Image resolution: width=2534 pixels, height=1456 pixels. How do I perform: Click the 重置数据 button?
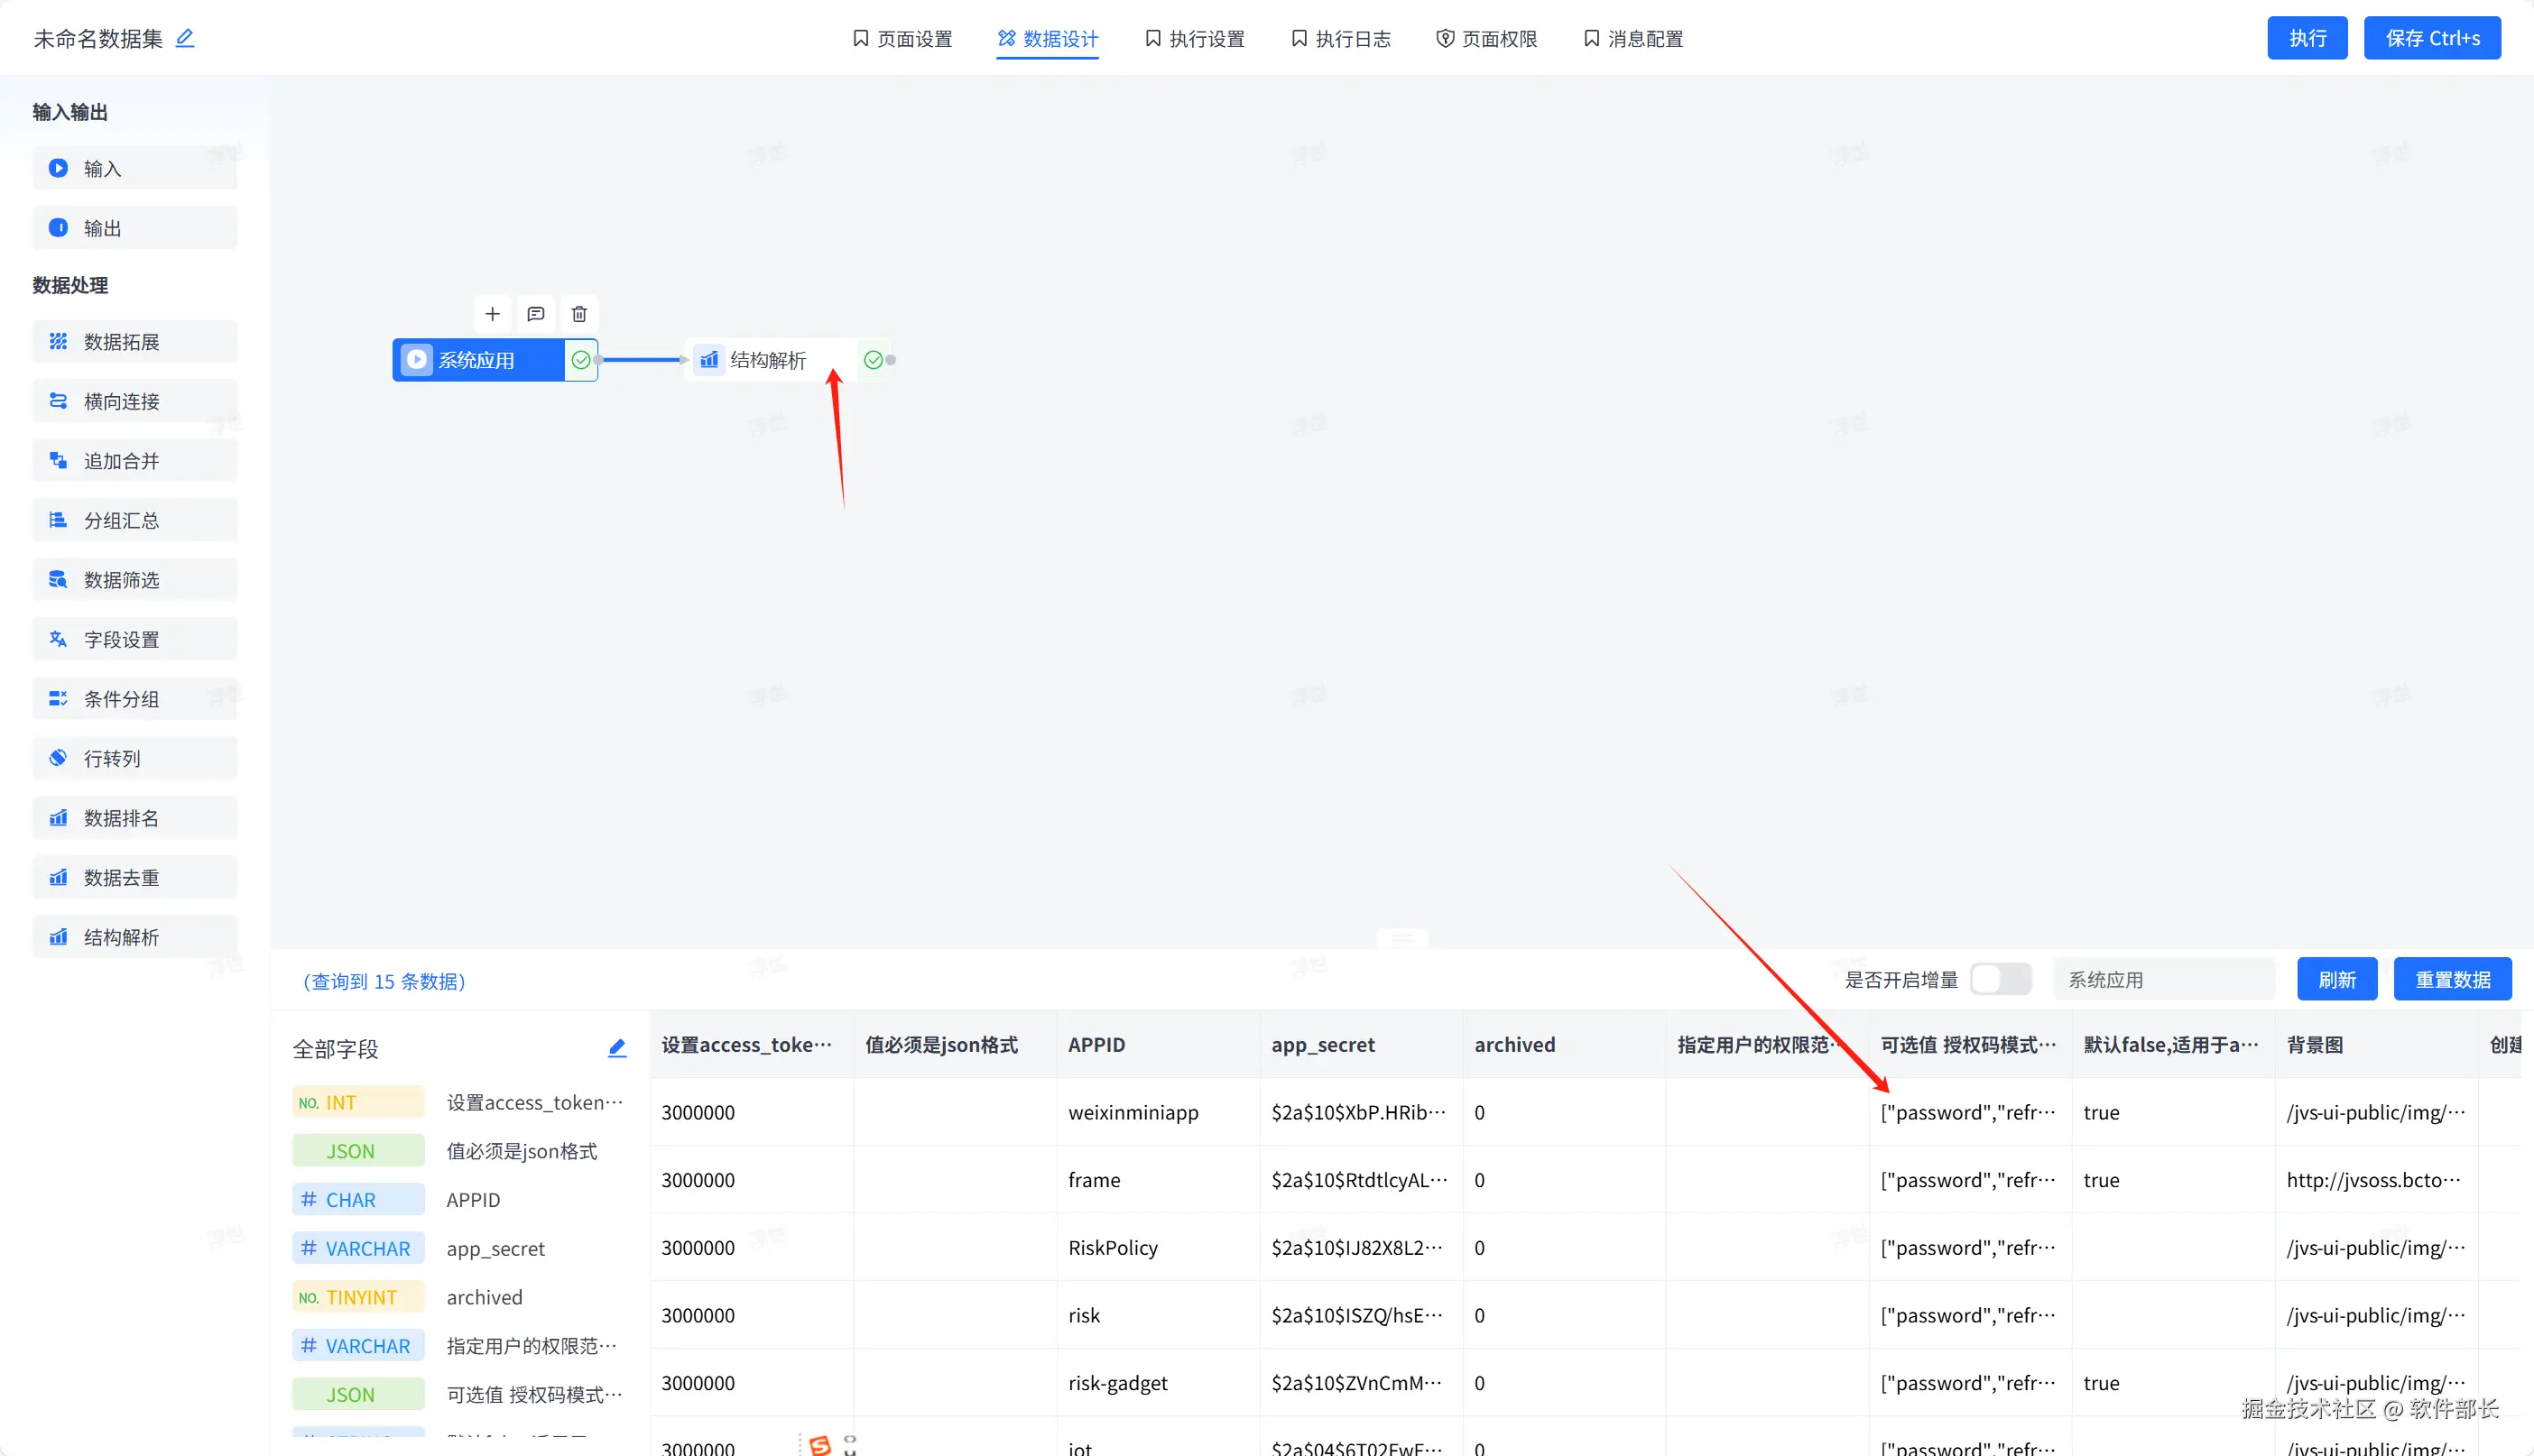pos(2452,979)
